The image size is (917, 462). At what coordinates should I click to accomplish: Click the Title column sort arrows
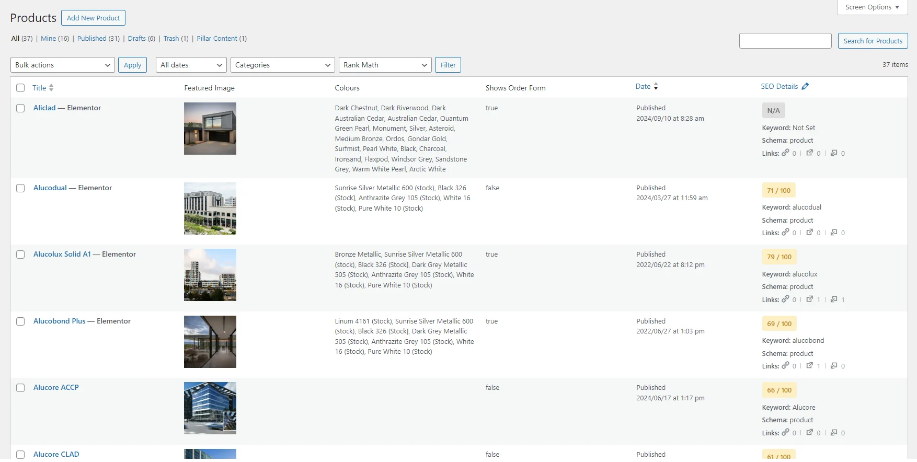pos(51,88)
